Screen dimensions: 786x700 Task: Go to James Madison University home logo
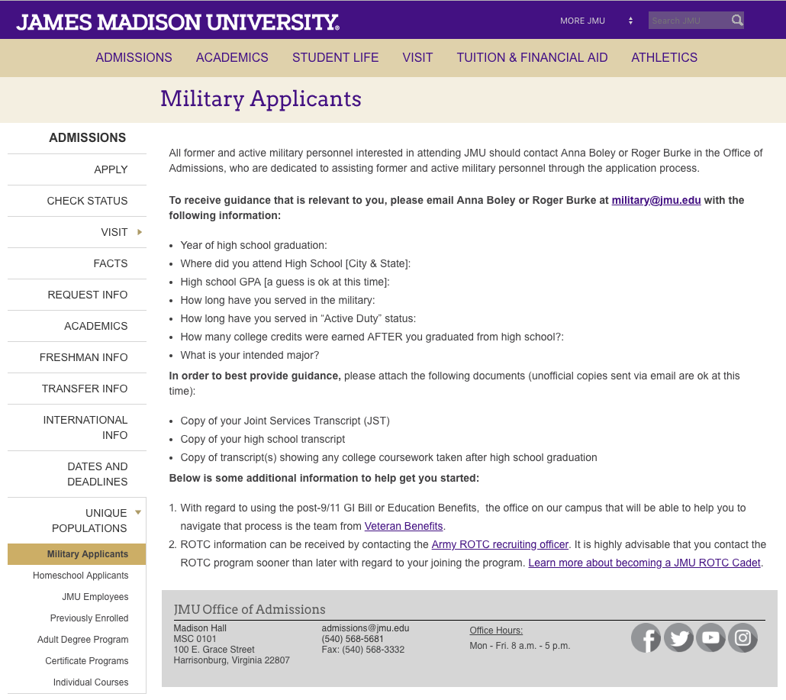(x=178, y=21)
